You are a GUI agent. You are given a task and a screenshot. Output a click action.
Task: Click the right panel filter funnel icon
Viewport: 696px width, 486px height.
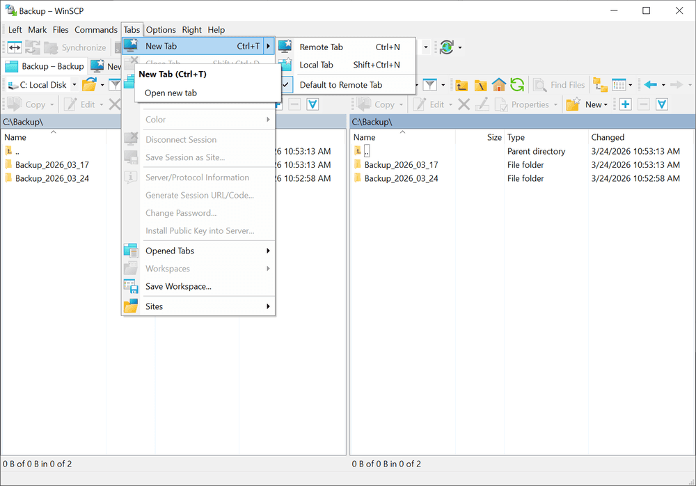(429, 84)
